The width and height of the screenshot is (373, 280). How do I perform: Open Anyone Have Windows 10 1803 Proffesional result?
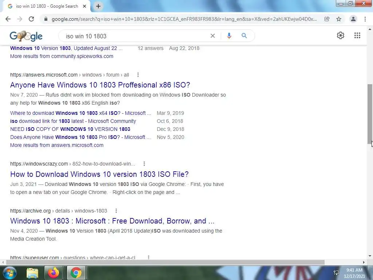[100, 85]
